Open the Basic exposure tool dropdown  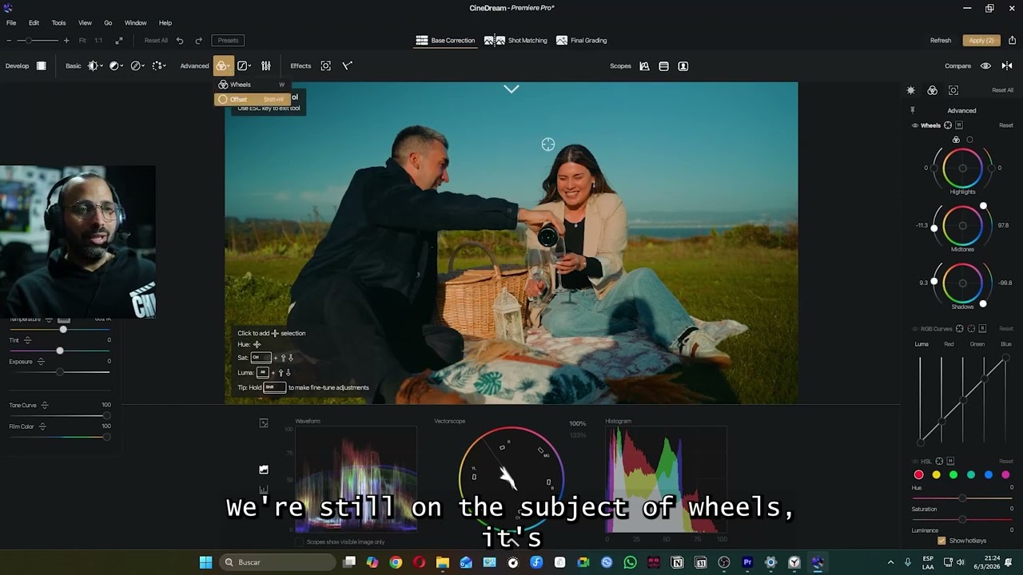coord(96,65)
